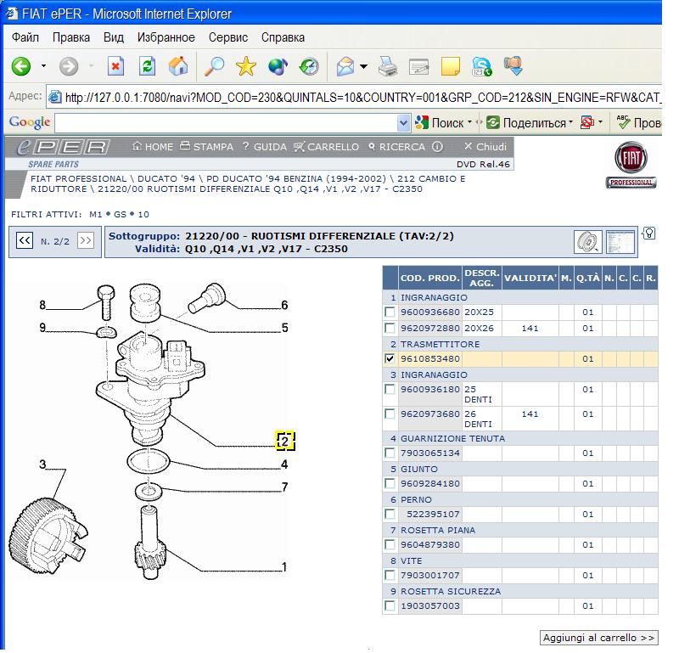
Task: Click the Print icon in toolbar
Action: [388, 67]
